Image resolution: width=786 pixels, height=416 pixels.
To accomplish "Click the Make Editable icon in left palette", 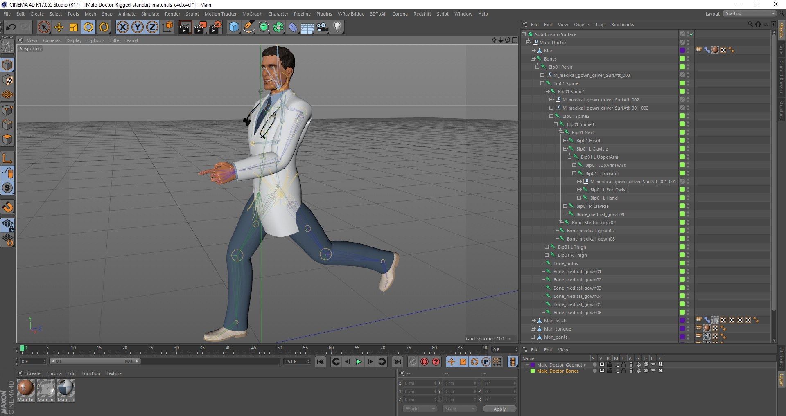I will (x=8, y=47).
